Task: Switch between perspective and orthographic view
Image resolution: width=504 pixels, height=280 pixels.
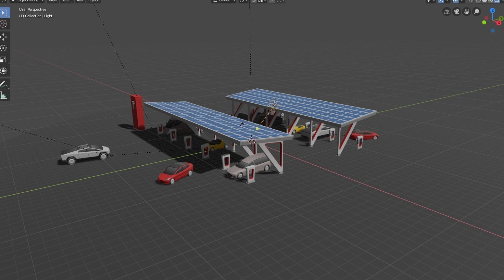Action: click(447, 12)
